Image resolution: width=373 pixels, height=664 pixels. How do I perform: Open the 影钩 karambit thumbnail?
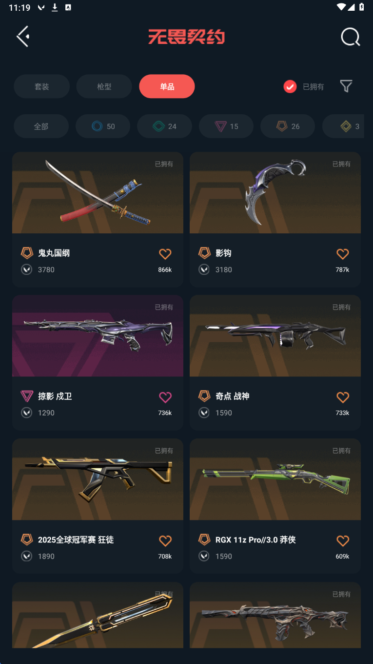[x=275, y=192]
